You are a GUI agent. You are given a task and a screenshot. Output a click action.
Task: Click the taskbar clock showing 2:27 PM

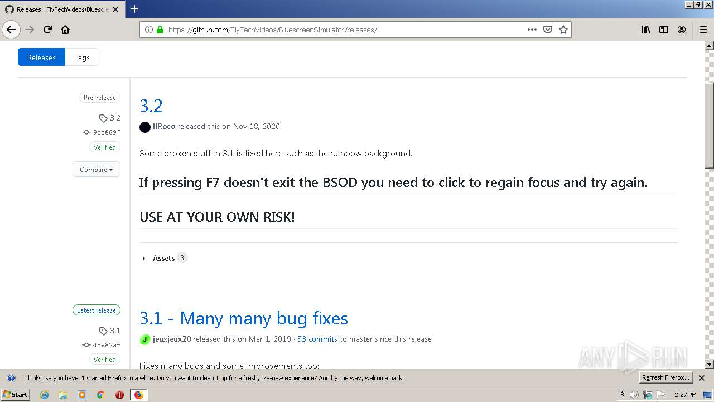point(685,395)
